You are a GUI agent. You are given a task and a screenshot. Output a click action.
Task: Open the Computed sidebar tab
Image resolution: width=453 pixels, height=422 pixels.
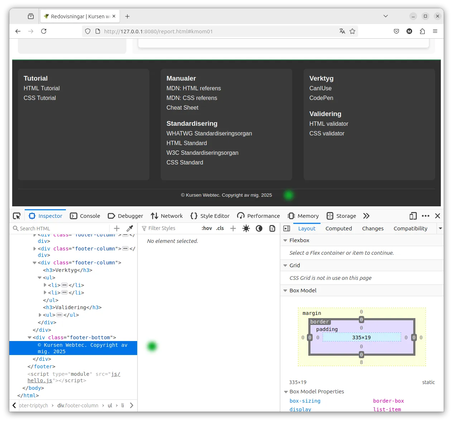pyautogui.click(x=338, y=229)
